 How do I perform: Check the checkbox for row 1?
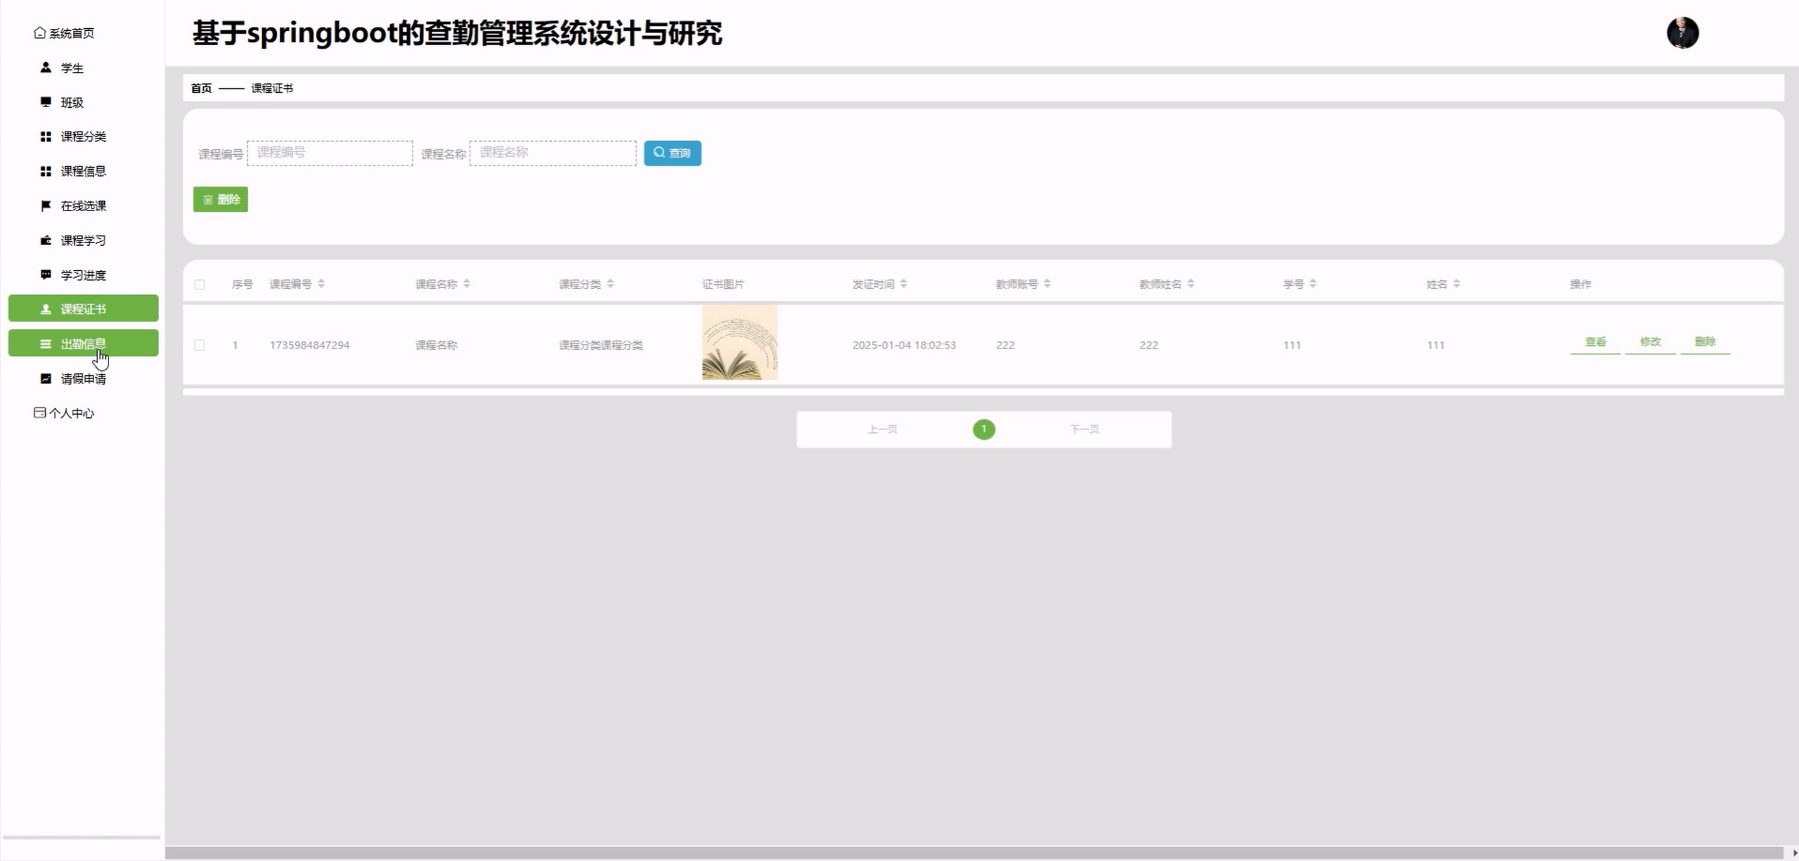(199, 345)
